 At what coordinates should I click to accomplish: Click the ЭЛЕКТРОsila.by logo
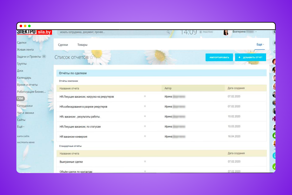(34, 32)
